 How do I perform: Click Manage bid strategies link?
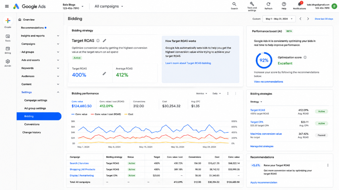262,146
